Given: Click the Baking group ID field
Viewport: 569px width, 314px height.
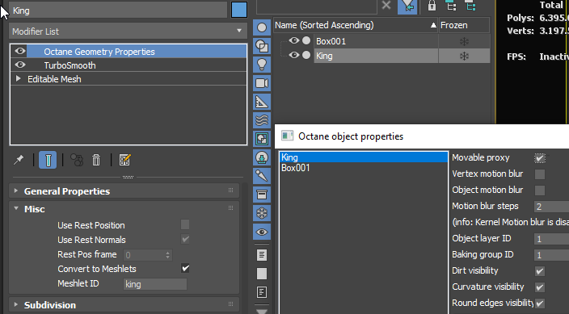Looking at the screenshot, I should tap(551, 254).
